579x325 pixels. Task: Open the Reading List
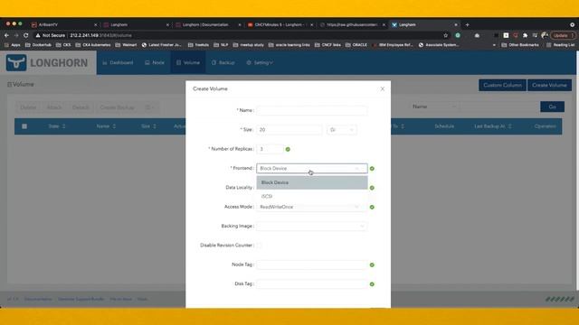coord(561,45)
